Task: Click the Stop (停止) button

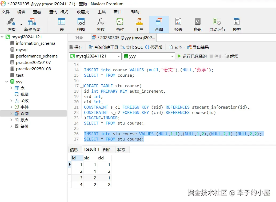Action: (216, 56)
